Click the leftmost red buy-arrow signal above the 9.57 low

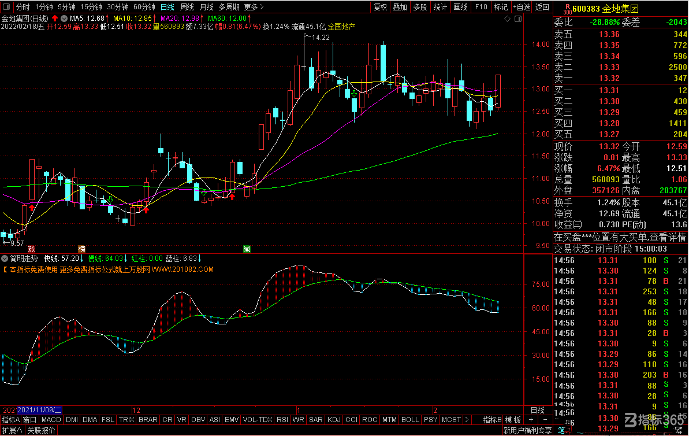(32, 207)
